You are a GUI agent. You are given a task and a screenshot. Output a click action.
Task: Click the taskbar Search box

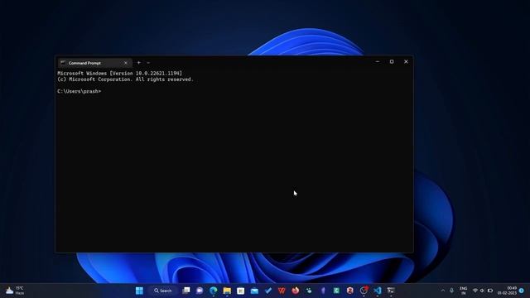163,291
